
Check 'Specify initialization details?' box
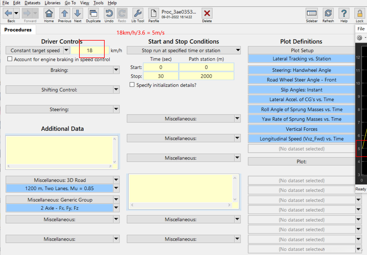[x=132, y=85]
